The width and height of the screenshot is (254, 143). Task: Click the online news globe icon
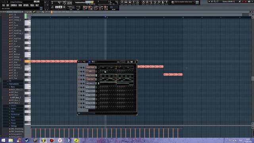pos(173,2)
